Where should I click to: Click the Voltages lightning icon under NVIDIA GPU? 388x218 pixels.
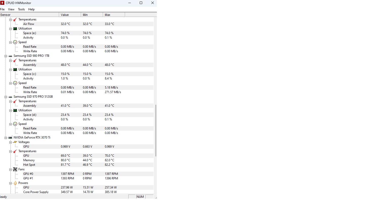[x=15, y=142]
